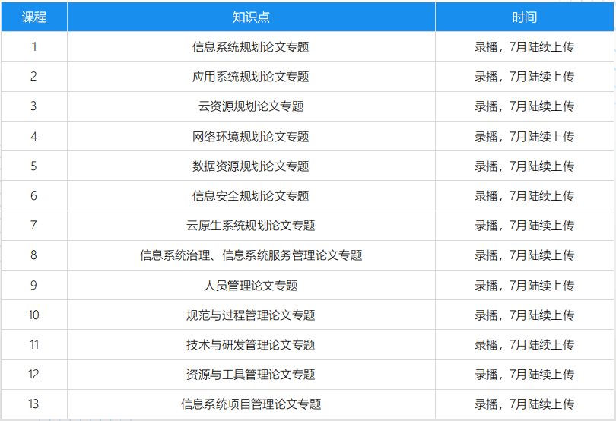This screenshot has width=616, height=421.
Task: Select 应用系统规划论文专题 cell
Action: coord(251,77)
